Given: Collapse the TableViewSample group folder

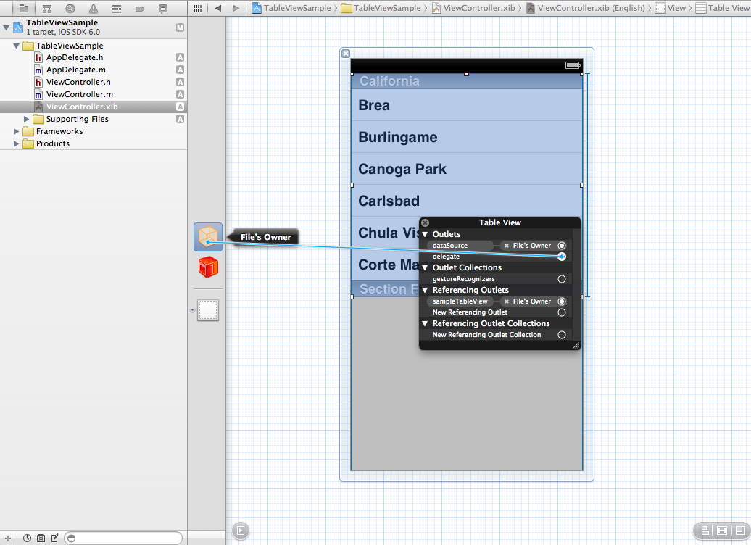Looking at the screenshot, I should coord(16,46).
